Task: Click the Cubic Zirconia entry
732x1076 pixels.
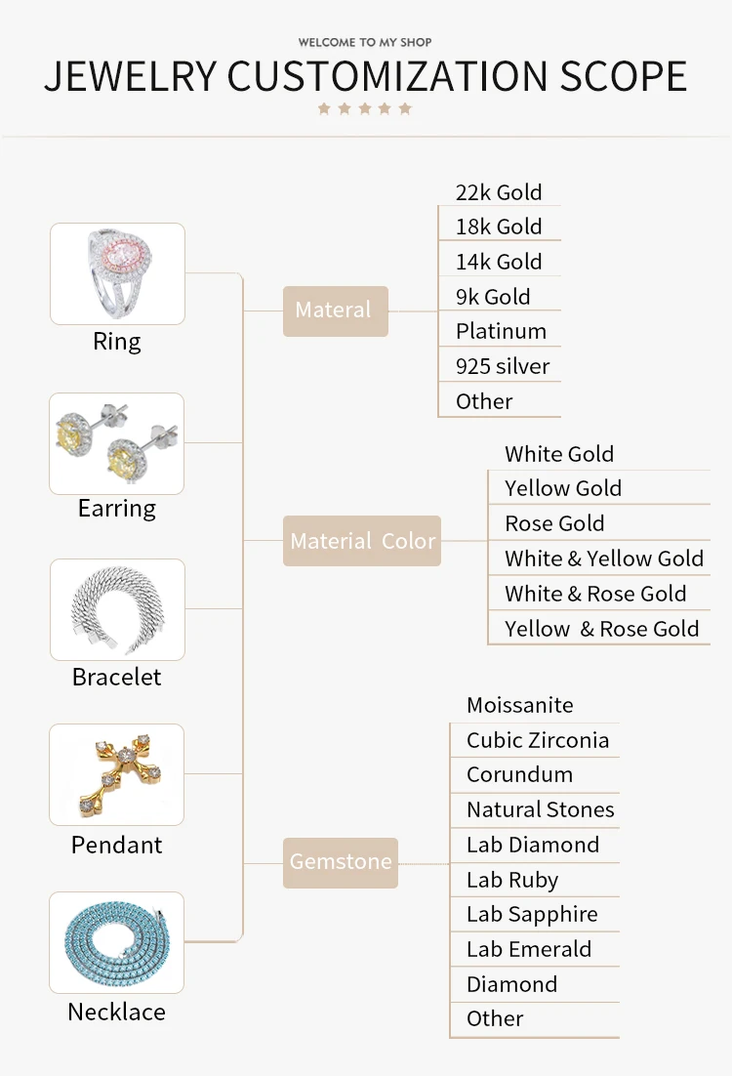Action: pos(538,740)
